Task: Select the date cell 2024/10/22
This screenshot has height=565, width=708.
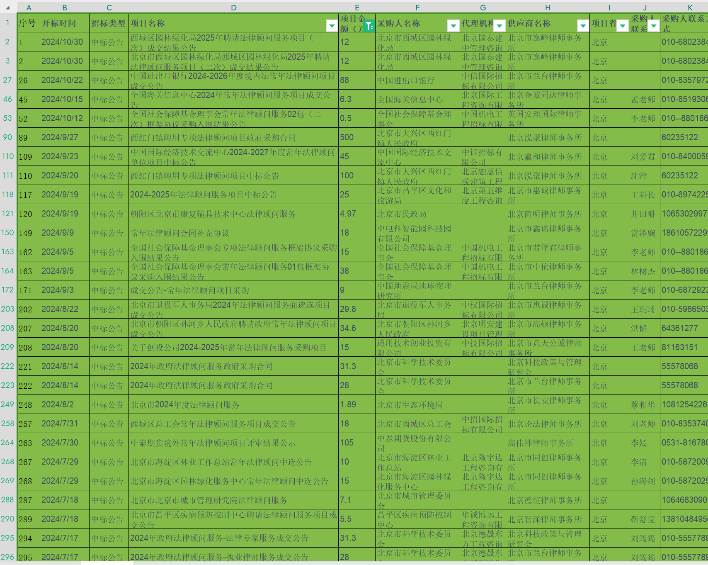Action: 65,80
